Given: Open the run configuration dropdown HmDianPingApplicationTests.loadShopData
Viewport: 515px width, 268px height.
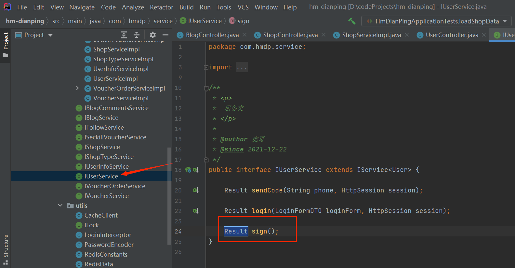Looking at the screenshot, I should pyautogui.click(x=436, y=21).
